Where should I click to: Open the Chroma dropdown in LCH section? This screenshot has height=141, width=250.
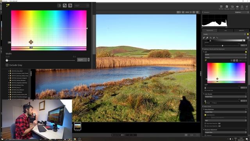226,58
